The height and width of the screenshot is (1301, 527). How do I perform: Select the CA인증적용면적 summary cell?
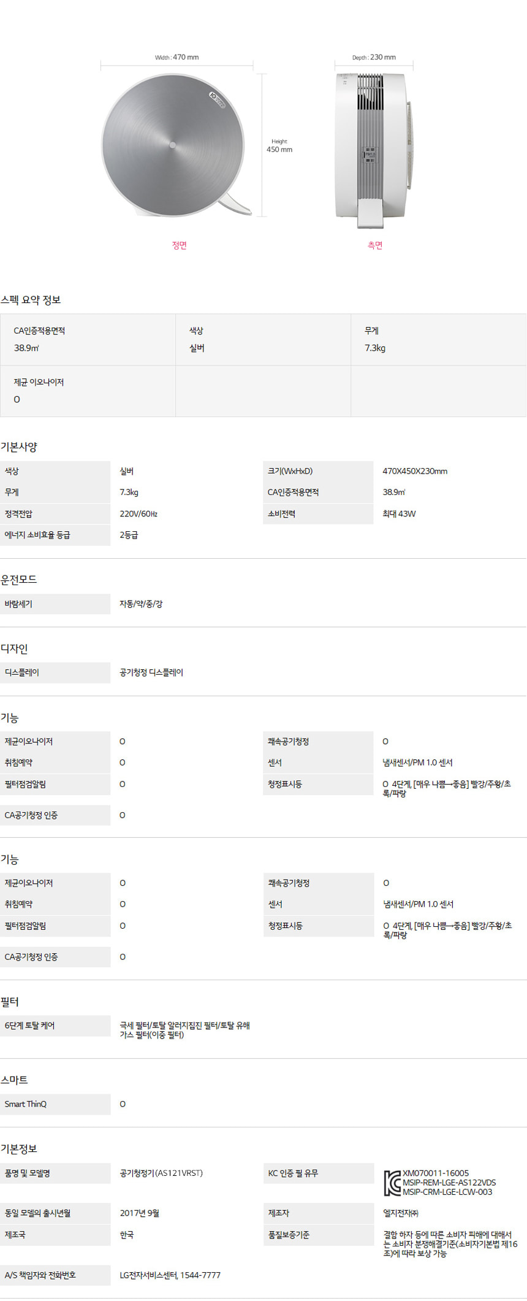(x=88, y=339)
